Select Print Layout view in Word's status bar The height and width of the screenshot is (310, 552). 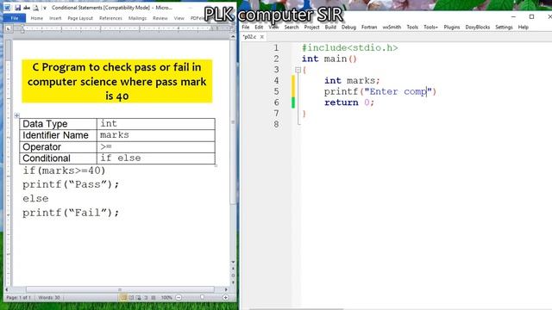[x=123, y=298]
